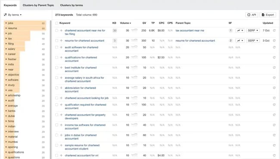Check 'chartered accountant near me for tax filing' row

pos(56,31)
